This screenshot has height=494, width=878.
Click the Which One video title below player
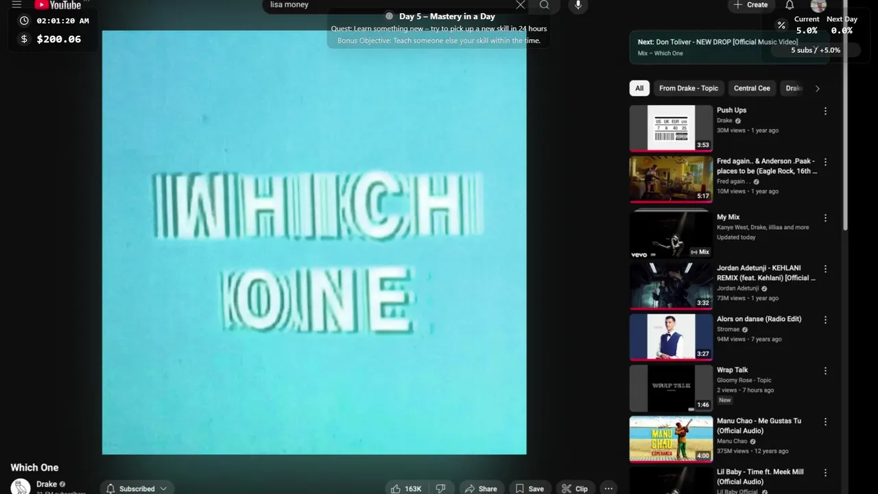click(x=34, y=467)
